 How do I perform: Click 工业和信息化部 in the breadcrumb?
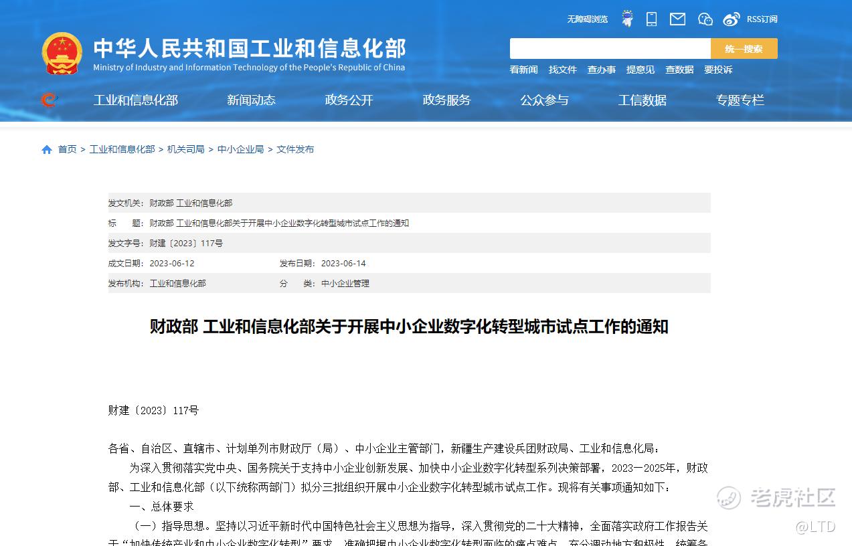click(122, 149)
